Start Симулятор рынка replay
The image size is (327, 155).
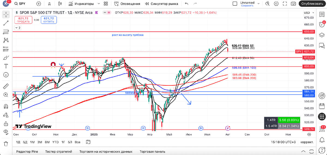(x=162, y=4)
